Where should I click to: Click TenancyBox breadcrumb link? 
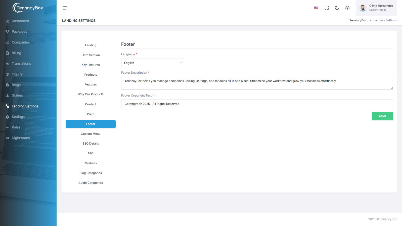358,20
